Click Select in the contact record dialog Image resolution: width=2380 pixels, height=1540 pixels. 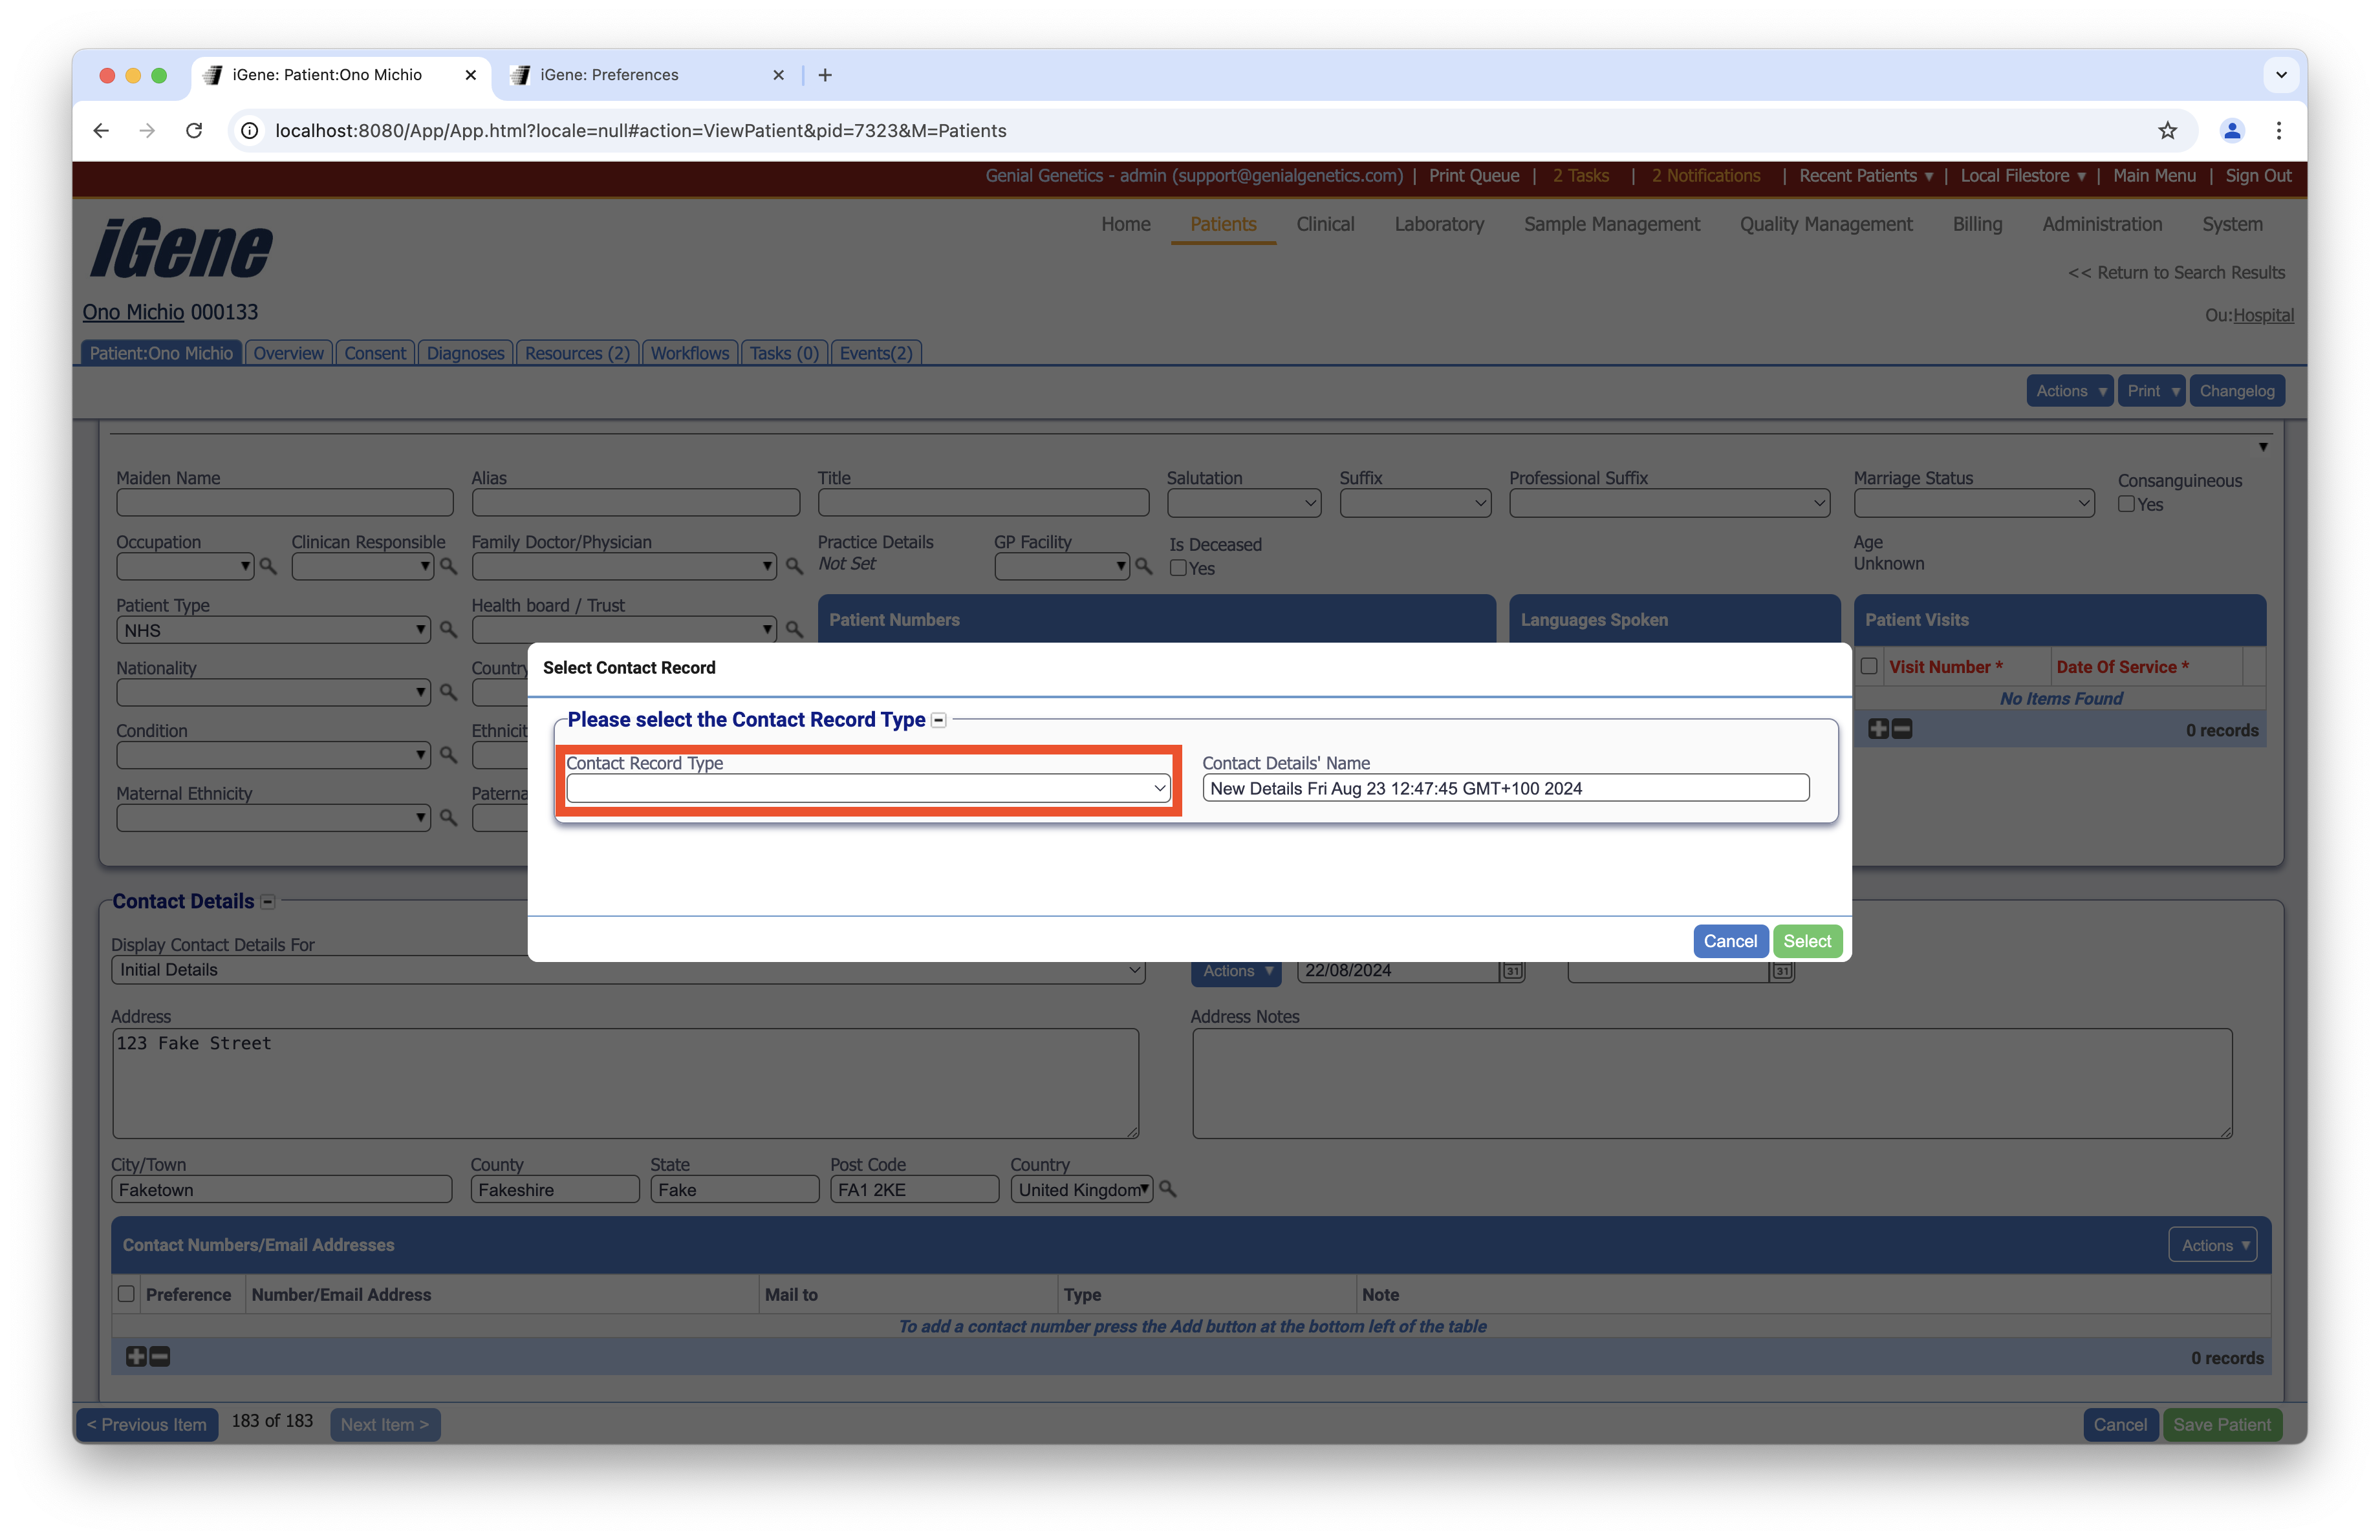click(1807, 941)
